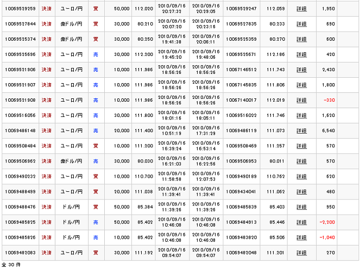Click 詳細 in the 10069488499 row
This screenshot has width=360, height=269.
(x=301, y=191)
